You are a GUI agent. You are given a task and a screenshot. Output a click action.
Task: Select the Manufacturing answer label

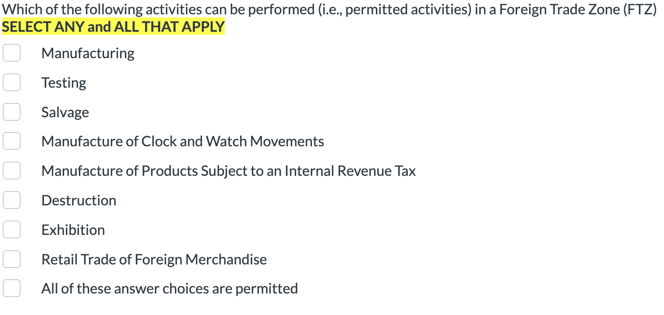88,53
